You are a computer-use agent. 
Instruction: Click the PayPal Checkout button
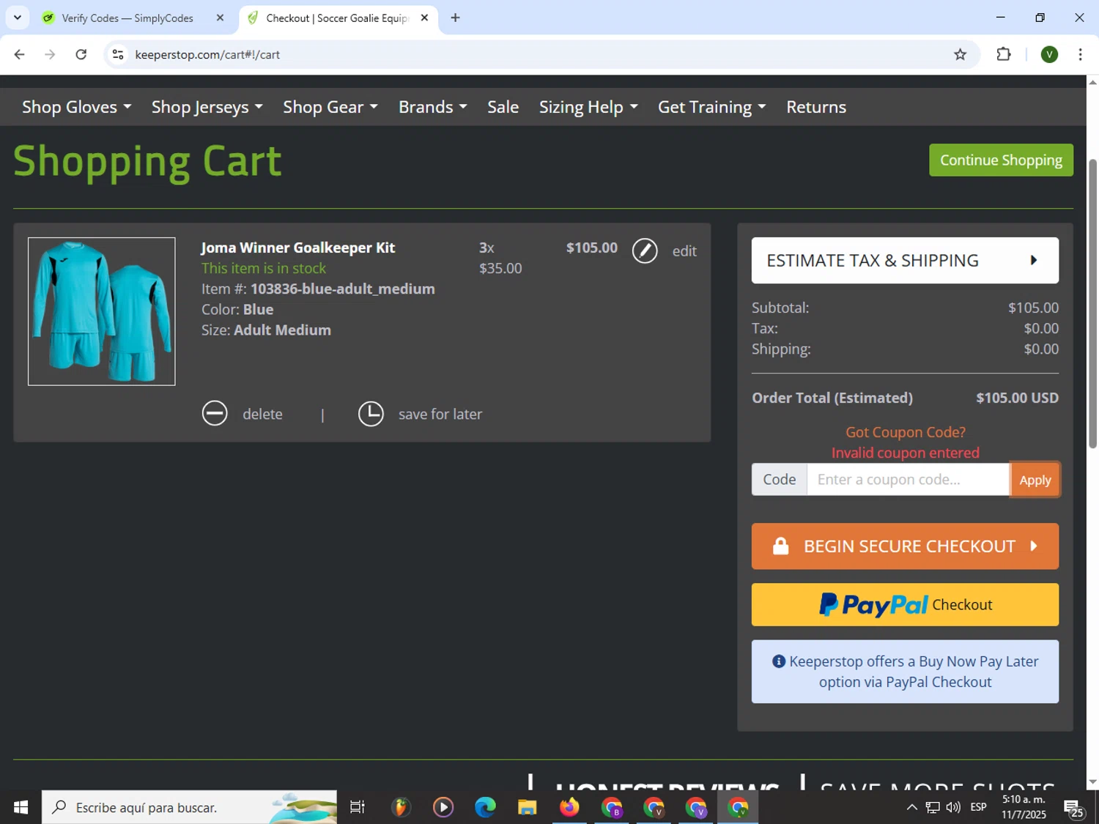pyautogui.click(x=905, y=604)
